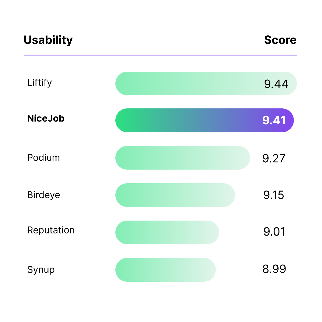Click the Podium label
This screenshot has height=322, width=322.
point(43,158)
